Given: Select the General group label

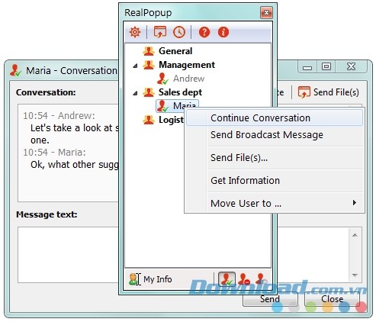Looking at the screenshot, I should [175, 51].
